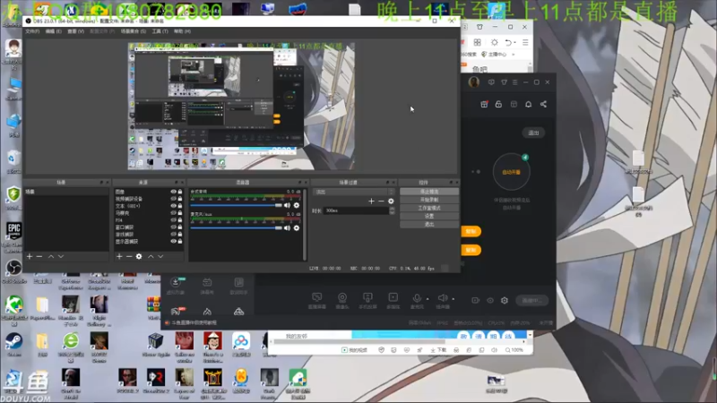Screen dimensions: 717x403
Task: Move source up in Sources panel
Action: 151,257
